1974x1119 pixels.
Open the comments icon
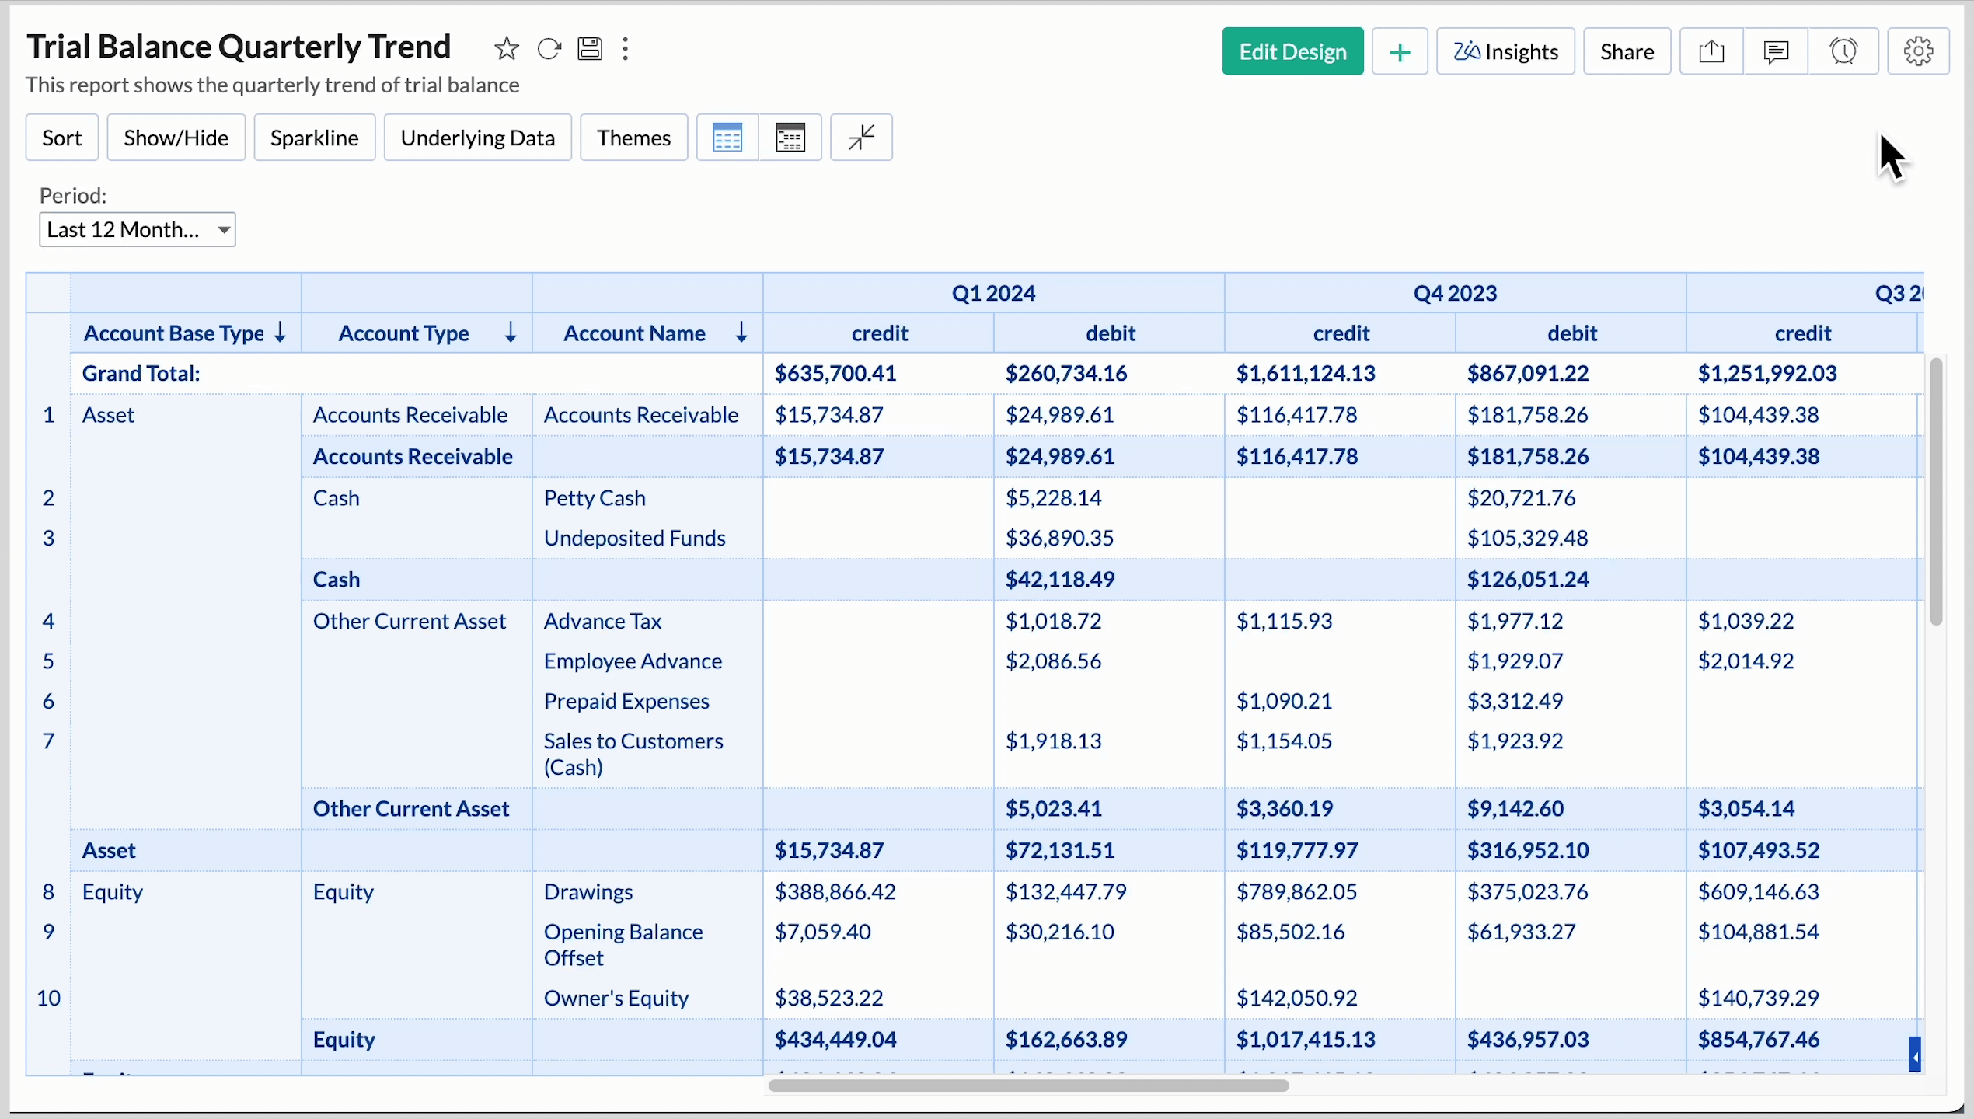(1776, 51)
